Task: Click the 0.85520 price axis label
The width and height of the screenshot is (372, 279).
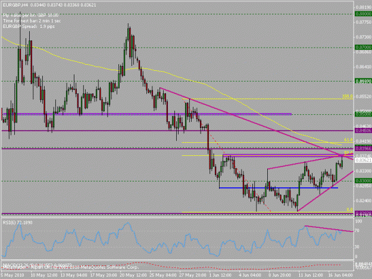Action: point(363,96)
